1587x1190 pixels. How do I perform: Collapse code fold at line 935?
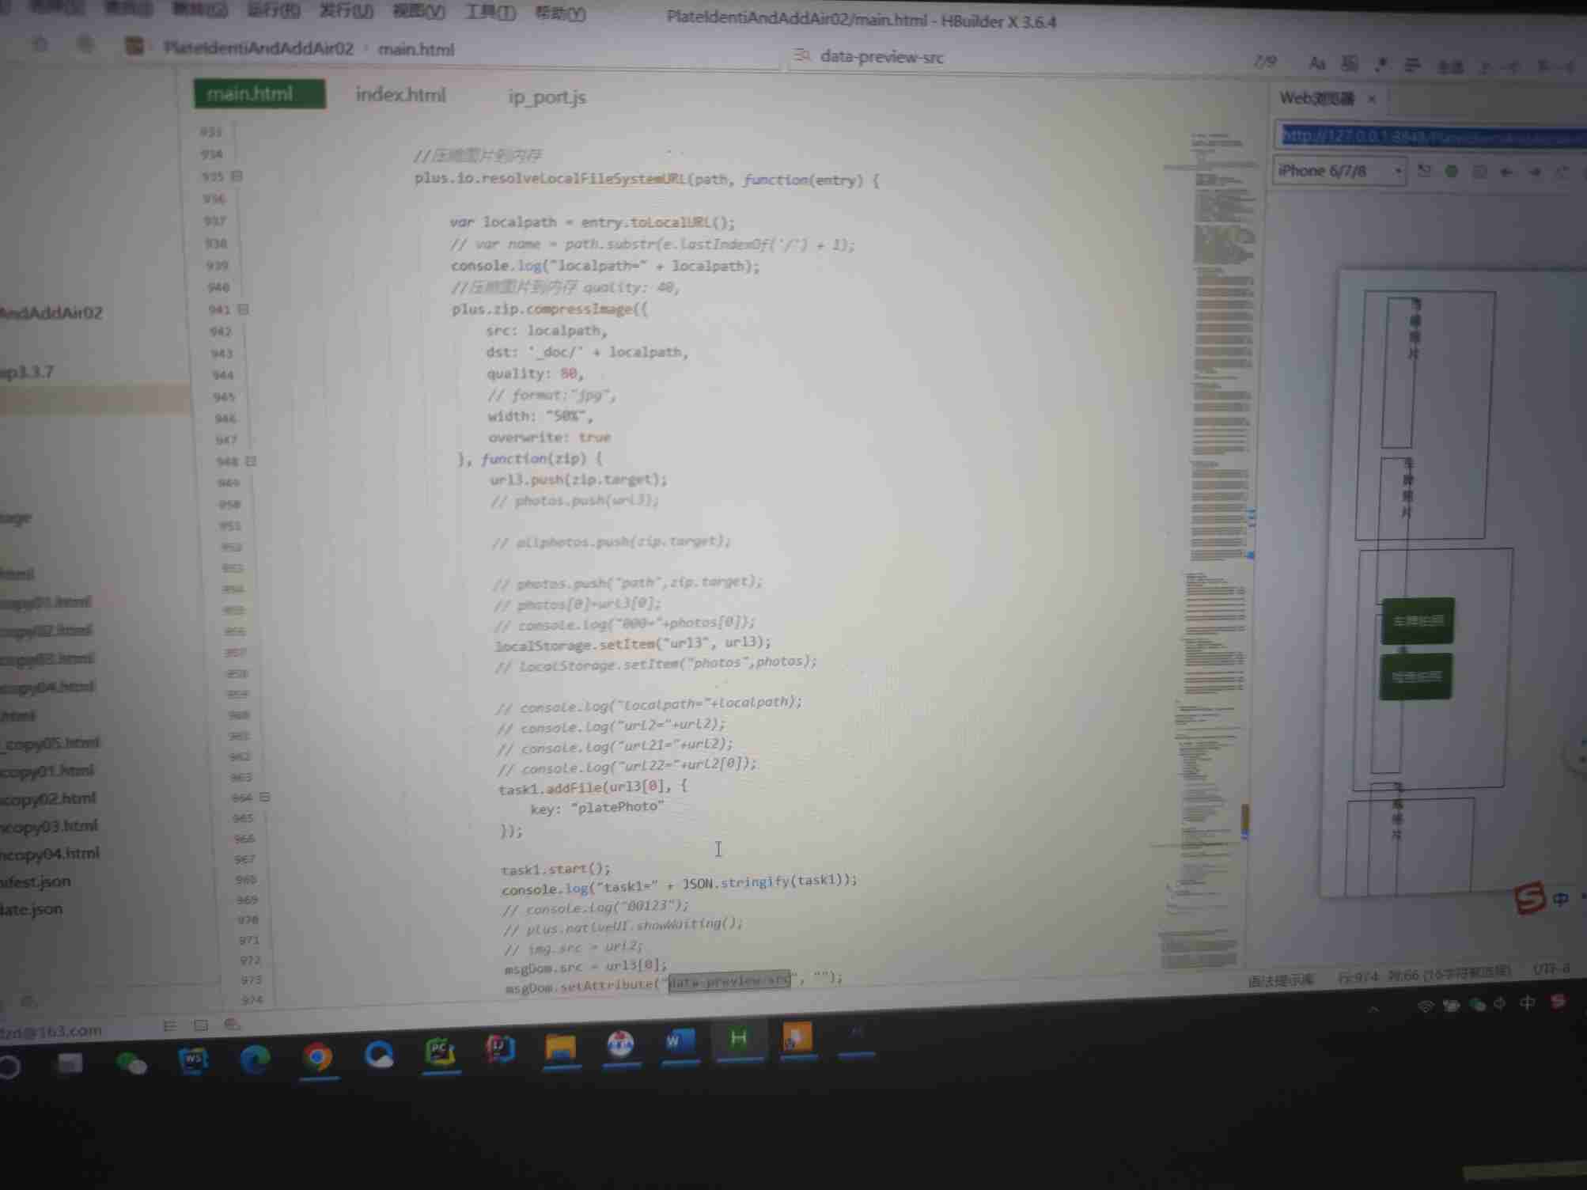point(237,176)
